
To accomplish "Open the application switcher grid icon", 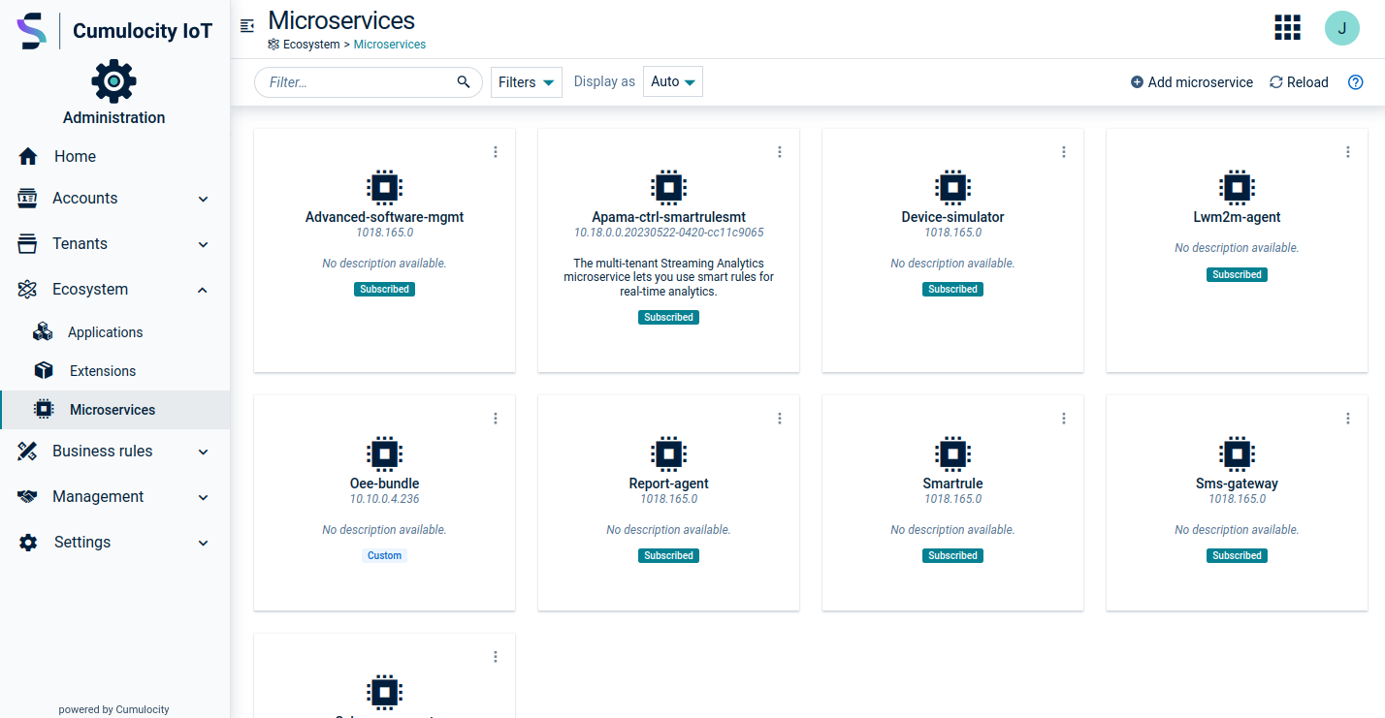I will (x=1287, y=28).
